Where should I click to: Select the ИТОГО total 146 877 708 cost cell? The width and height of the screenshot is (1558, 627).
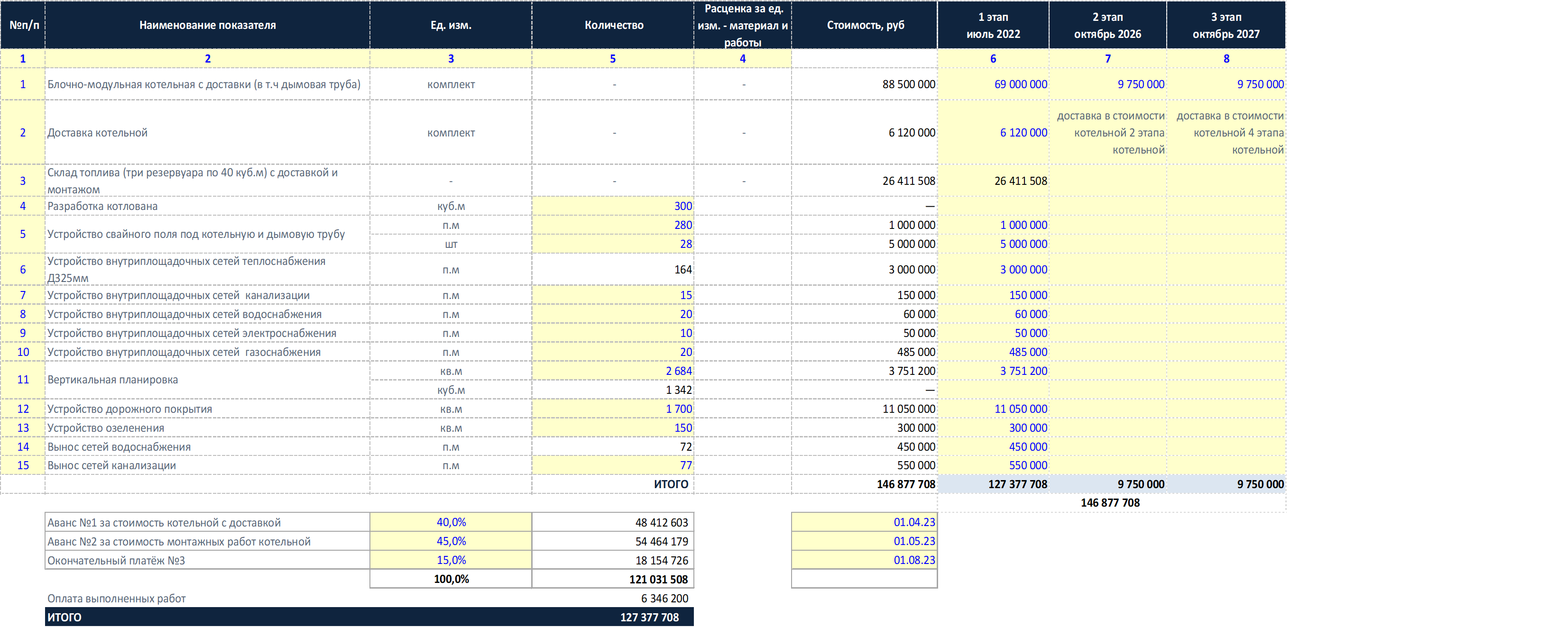(865, 484)
